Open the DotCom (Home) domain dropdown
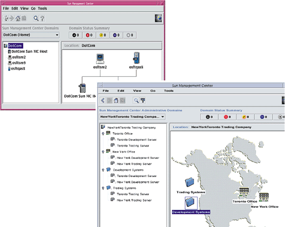 (56, 35)
